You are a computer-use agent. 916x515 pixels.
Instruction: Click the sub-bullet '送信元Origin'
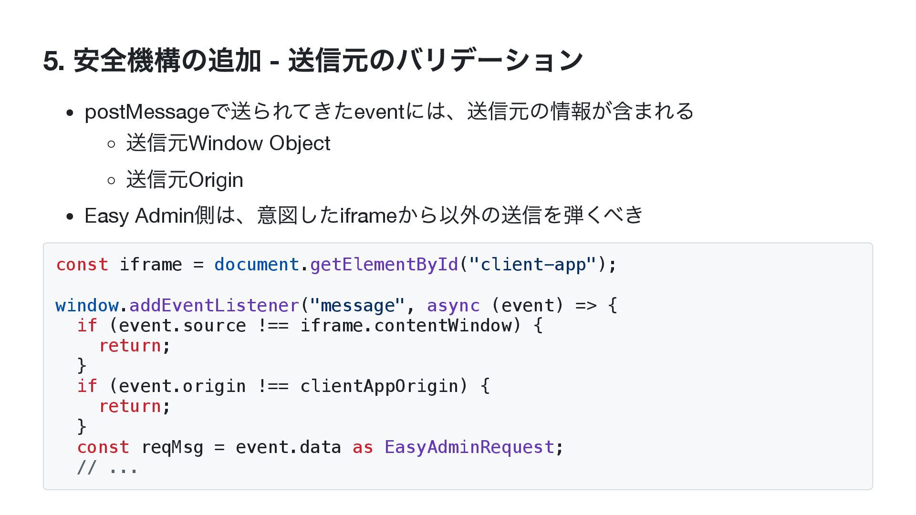[x=185, y=180]
